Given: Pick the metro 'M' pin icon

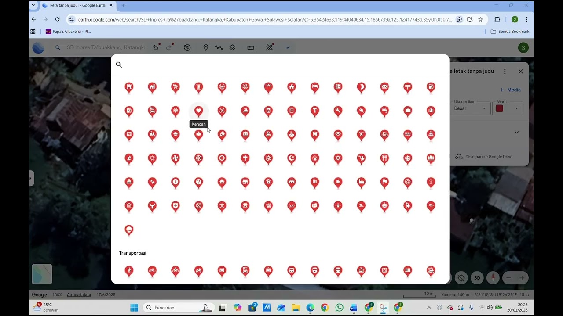Looking at the screenshot, I should point(384,271).
